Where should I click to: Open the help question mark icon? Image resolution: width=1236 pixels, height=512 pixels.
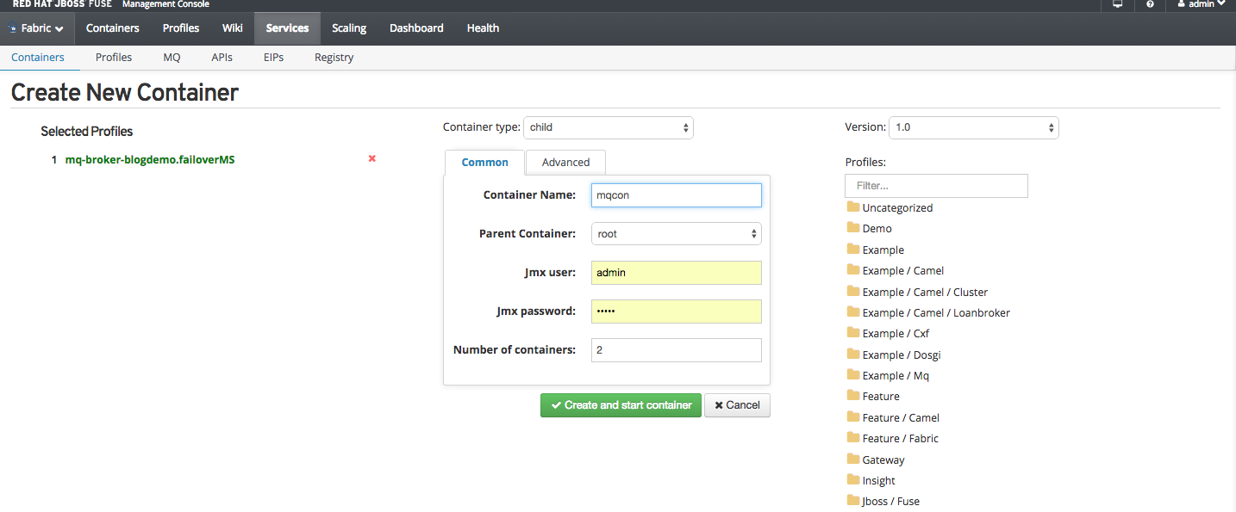tap(1150, 4)
